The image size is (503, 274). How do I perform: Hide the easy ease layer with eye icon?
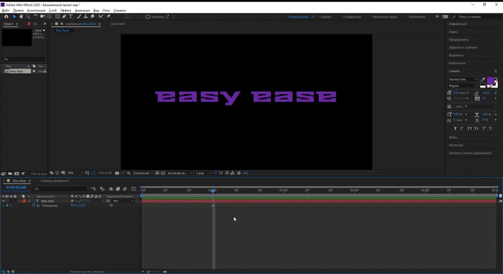point(4,201)
